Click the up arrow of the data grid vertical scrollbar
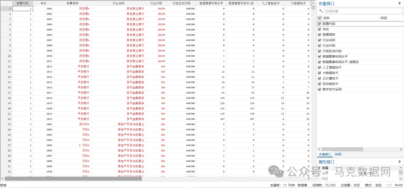The width and height of the screenshot is (404, 188). click(x=313, y=3)
